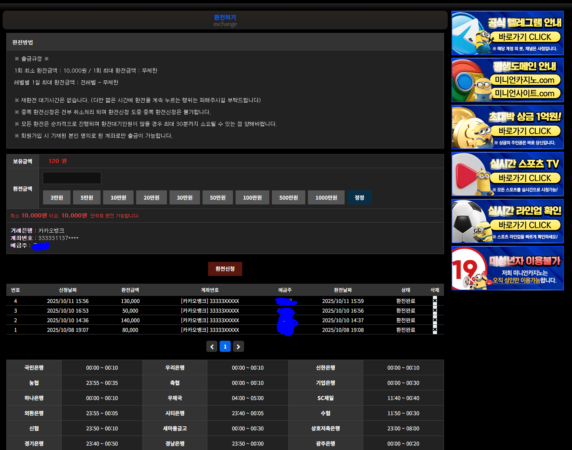Click the 미니언사이트.com domain link
Screen dimensions: 572x450
tap(525, 93)
